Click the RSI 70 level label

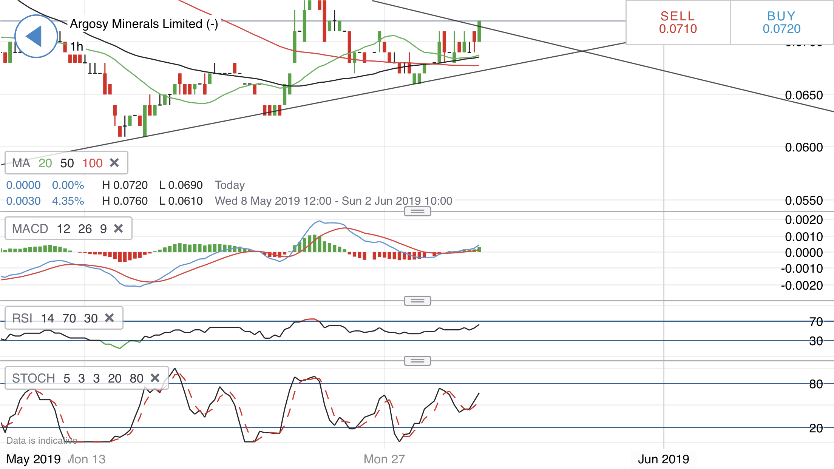[816, 322]
